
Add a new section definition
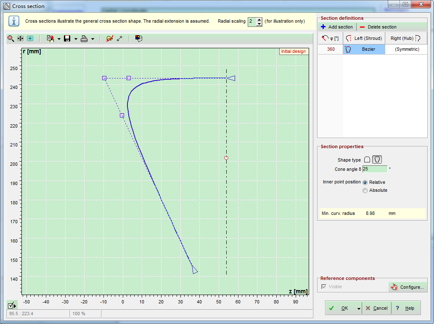(x=337, y=27)
